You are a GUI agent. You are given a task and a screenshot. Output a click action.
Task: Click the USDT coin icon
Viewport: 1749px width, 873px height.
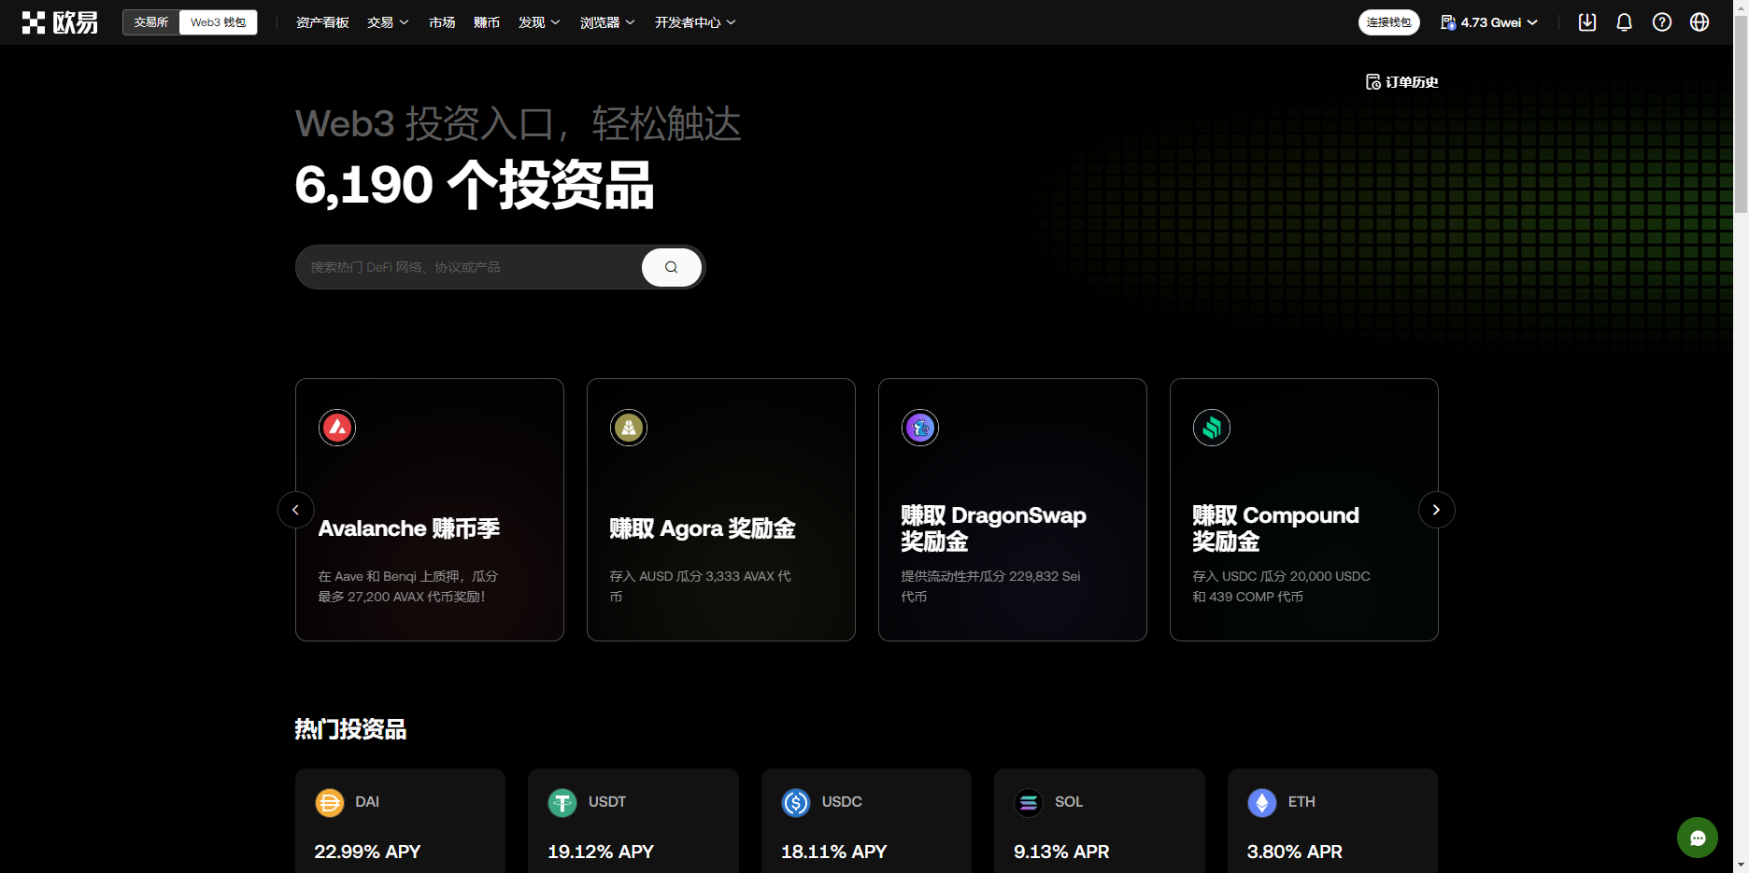pos(562,802)
